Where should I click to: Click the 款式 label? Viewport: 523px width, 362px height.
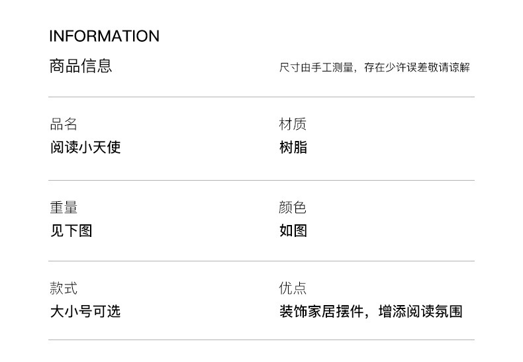64,289
